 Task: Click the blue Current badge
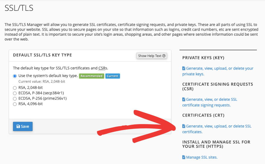(113, 76)
